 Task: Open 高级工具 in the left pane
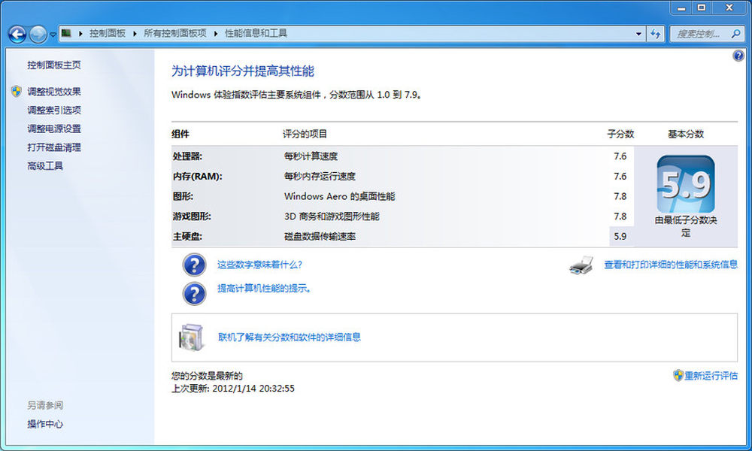45,166
